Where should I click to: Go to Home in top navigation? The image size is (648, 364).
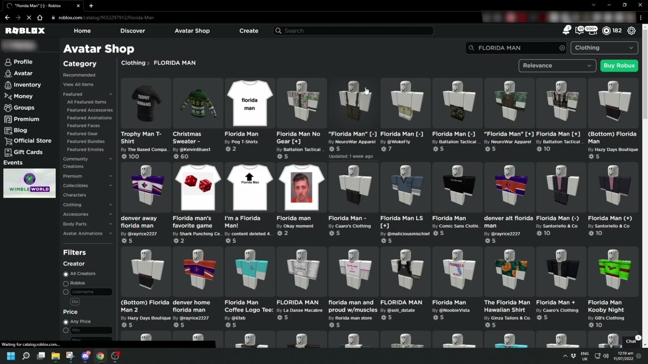(82, 31)
